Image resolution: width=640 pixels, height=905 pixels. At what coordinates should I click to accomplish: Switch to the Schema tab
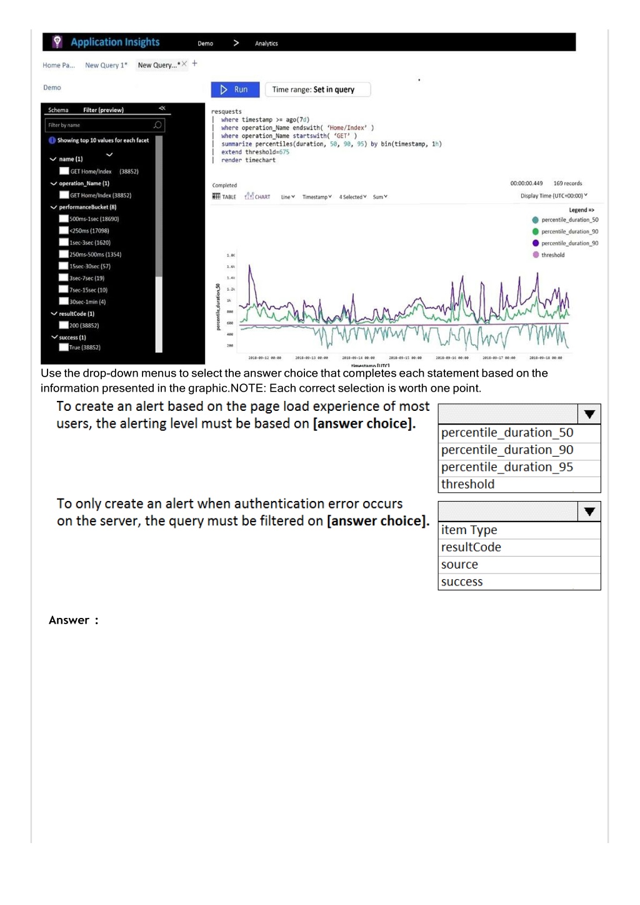pyautogui.click(x=58, y=110)
